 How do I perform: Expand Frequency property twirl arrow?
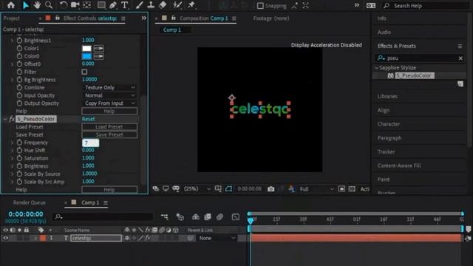(12, 143)
